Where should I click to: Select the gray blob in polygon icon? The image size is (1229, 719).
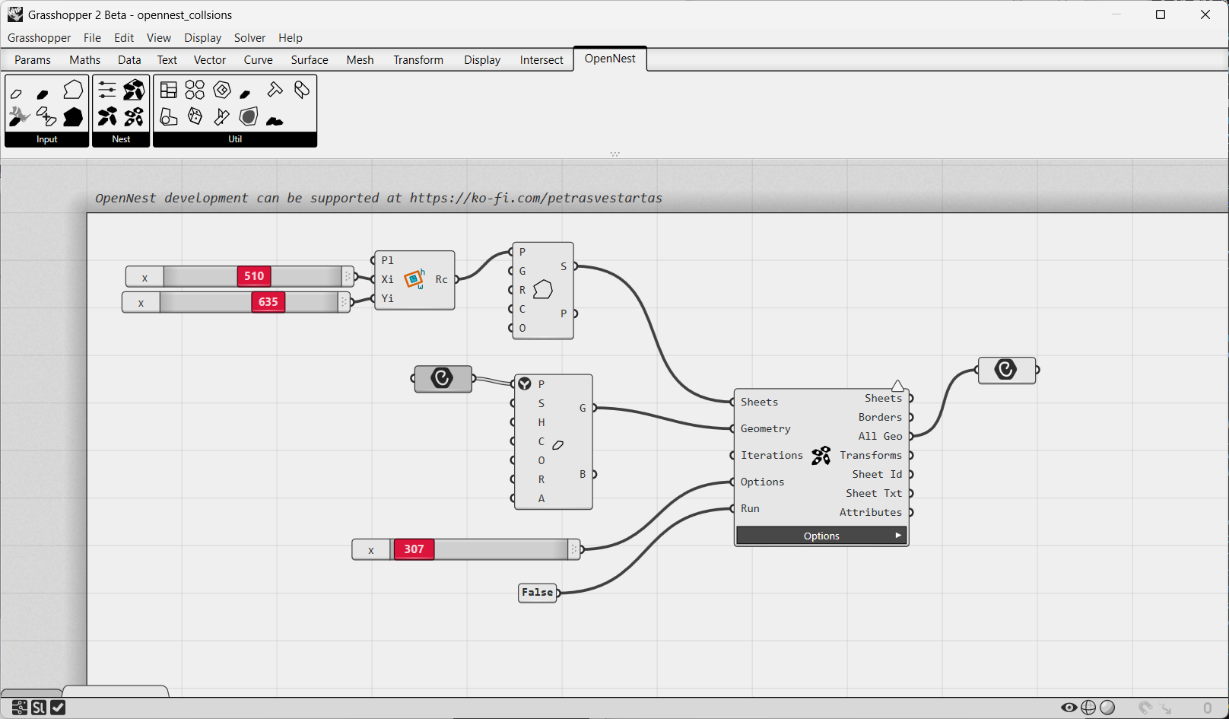249,116
